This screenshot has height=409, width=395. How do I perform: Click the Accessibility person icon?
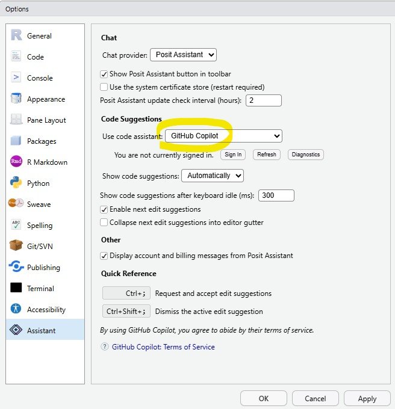tap(16, 309)
